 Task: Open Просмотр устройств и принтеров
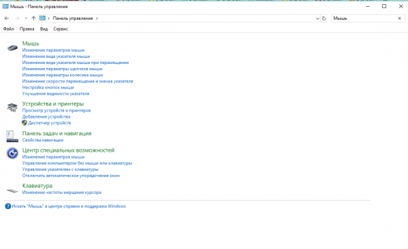56,110
